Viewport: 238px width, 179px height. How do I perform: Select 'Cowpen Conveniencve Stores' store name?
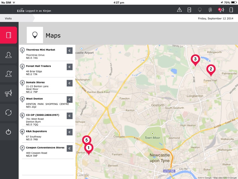coord(45,148)
